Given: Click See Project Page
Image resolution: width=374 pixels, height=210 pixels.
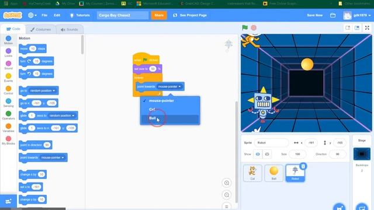Looking at the screenshot, I should (x=190, y=15).
